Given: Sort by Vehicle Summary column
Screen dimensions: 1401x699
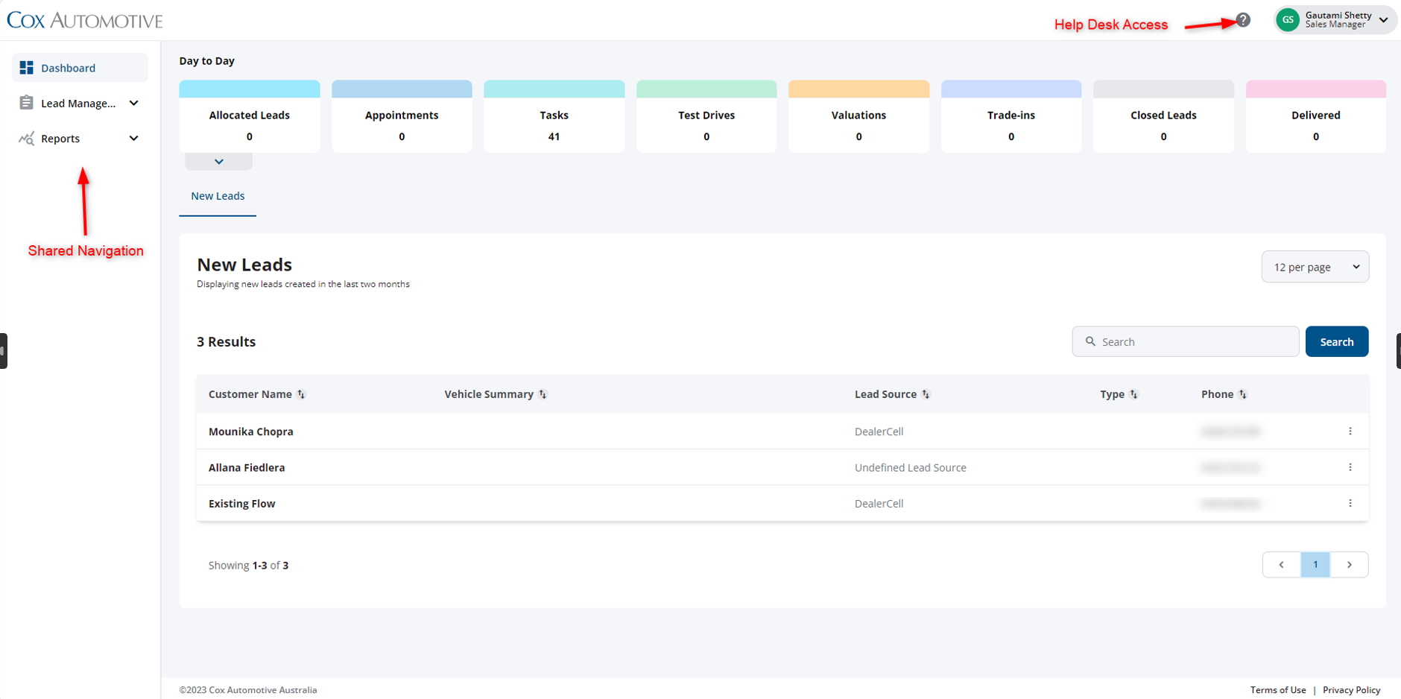Looking at the screenshot, I should point(543,394).
